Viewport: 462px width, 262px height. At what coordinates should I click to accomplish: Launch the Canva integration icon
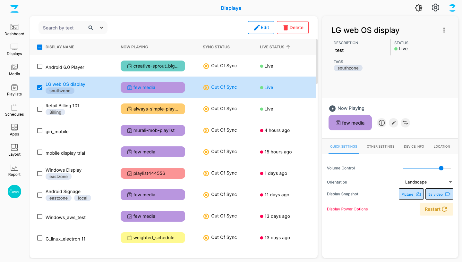(14, 192)
